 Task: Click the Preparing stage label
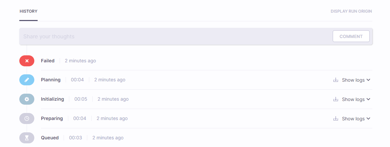[52, 118]
